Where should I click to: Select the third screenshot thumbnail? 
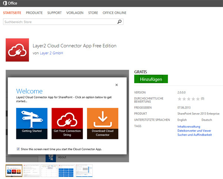(x=49, y=170)
